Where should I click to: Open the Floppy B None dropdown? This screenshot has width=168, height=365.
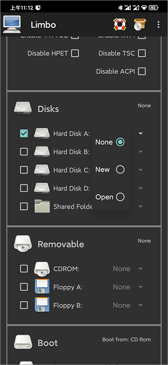[x=128, y=305]
